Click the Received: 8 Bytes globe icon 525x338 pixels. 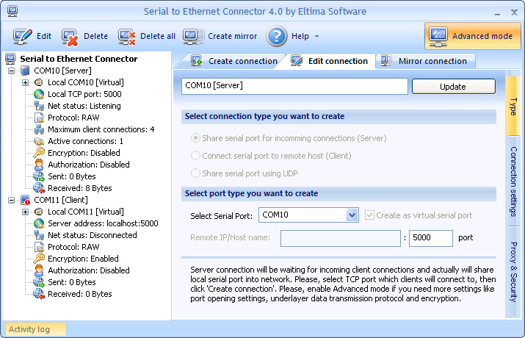[x=39, y=188]
